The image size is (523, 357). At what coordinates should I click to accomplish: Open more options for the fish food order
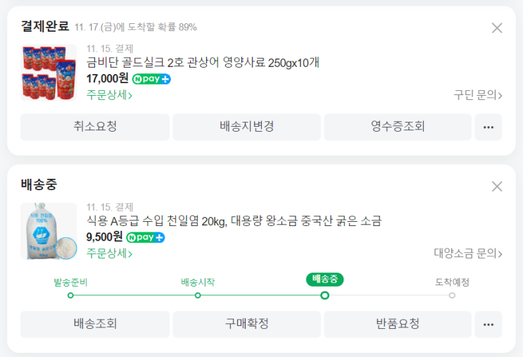pos(489,127)
